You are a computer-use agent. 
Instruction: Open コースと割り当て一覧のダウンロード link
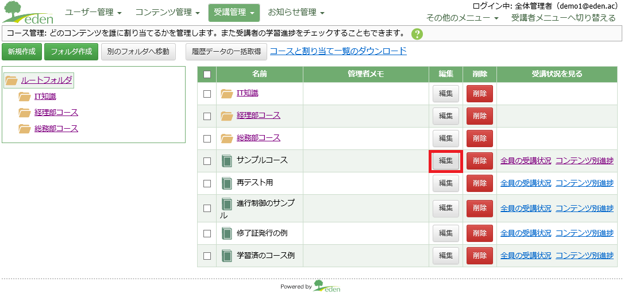coord(338,51)
